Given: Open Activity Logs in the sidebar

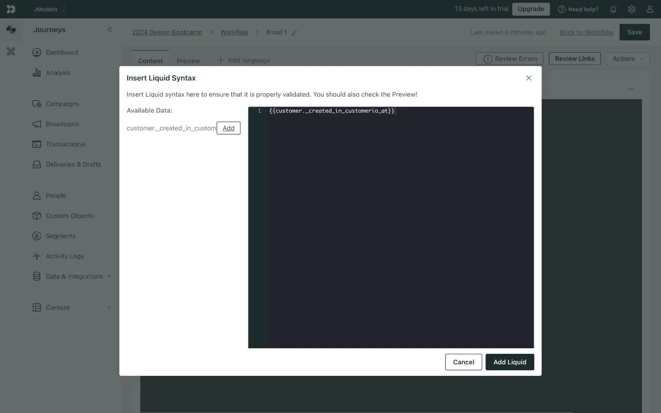Looking at the screenshot, I should point(64,256).
